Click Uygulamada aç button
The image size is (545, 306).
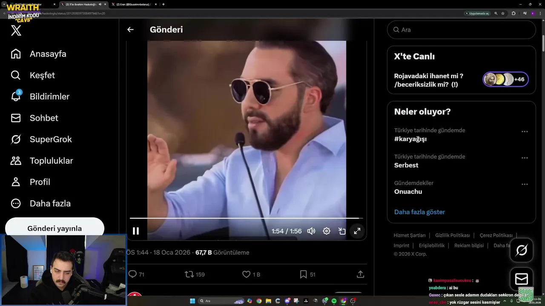(x=477, y=14)
